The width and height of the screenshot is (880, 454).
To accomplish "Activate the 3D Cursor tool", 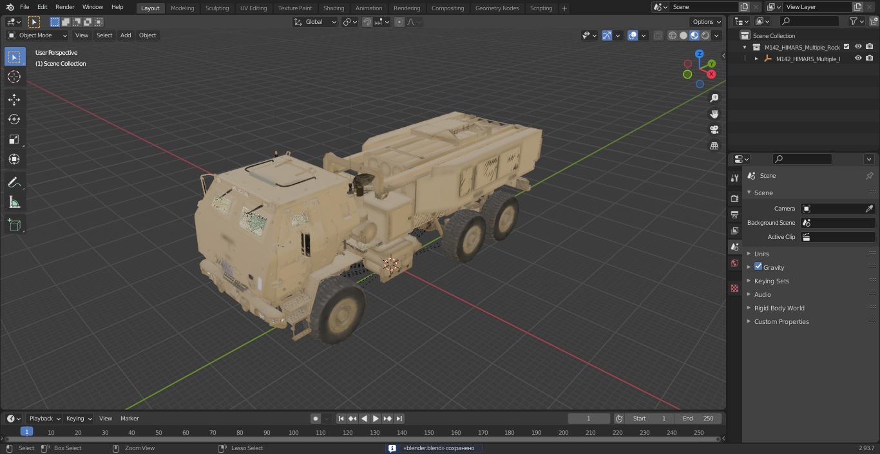I will pos(15,77).
